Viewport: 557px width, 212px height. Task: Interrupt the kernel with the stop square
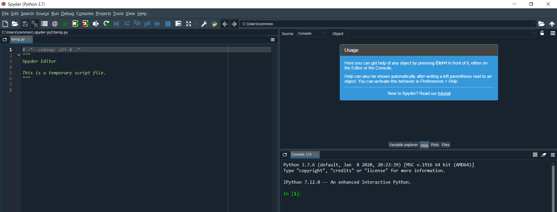coord(535,155)
